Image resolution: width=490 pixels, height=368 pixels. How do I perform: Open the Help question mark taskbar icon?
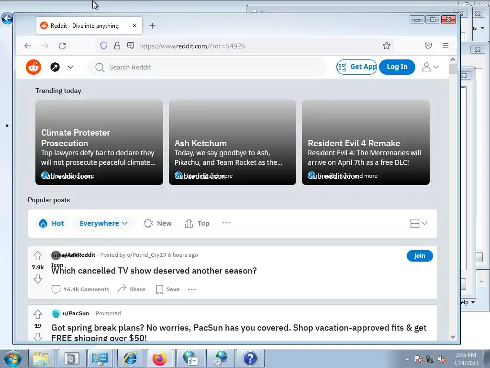(250, 358)
